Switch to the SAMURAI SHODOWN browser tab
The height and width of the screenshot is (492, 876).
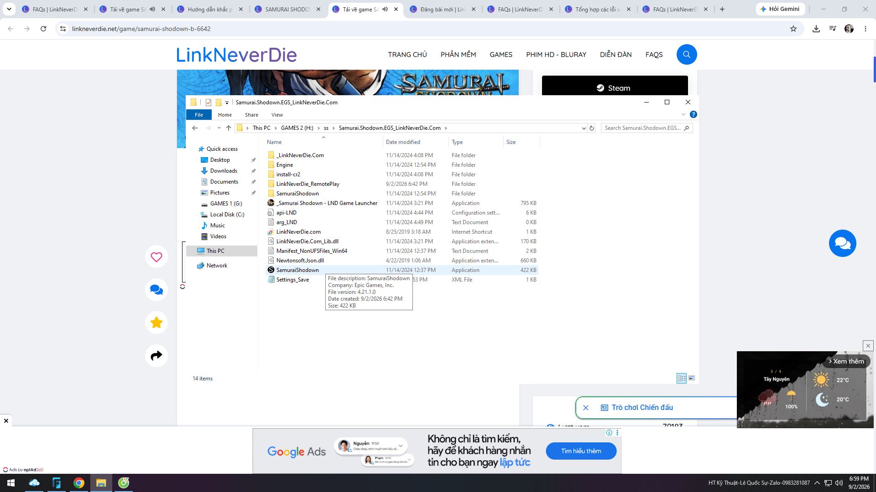(289, 9)
